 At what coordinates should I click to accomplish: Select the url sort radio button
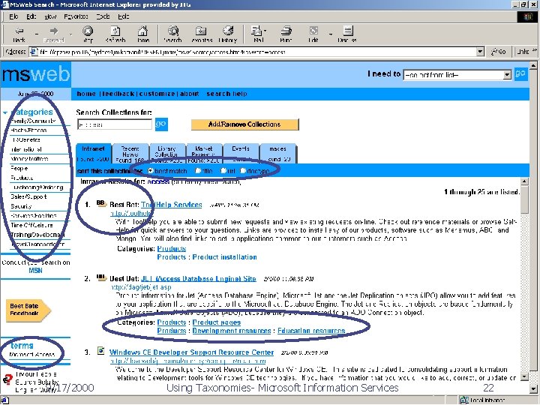[x=223, y=170]
